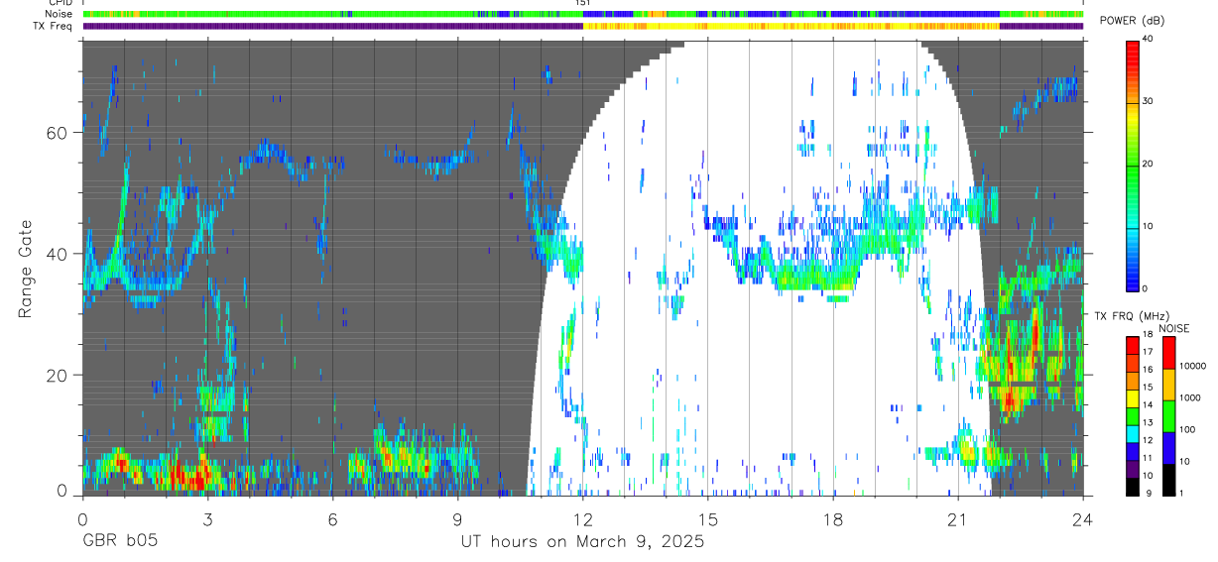Image resolution: width=1218 pixels, height=562 pixels.
Task: Click the '12' tick on the UT hours axis
Action: tap(583, 518)
